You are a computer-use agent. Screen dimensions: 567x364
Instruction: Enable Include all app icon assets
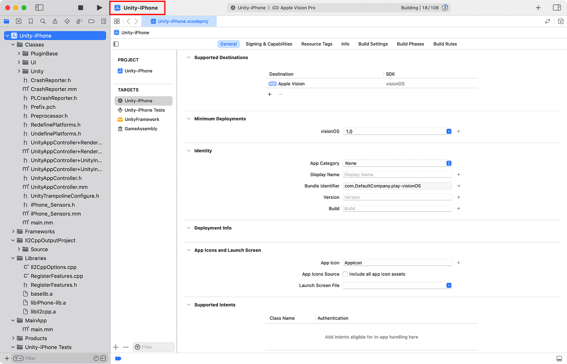click(345, 274)
